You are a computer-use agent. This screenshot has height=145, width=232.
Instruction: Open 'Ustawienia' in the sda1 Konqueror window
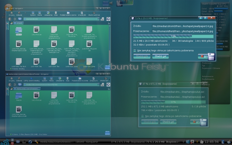point(60,79)
